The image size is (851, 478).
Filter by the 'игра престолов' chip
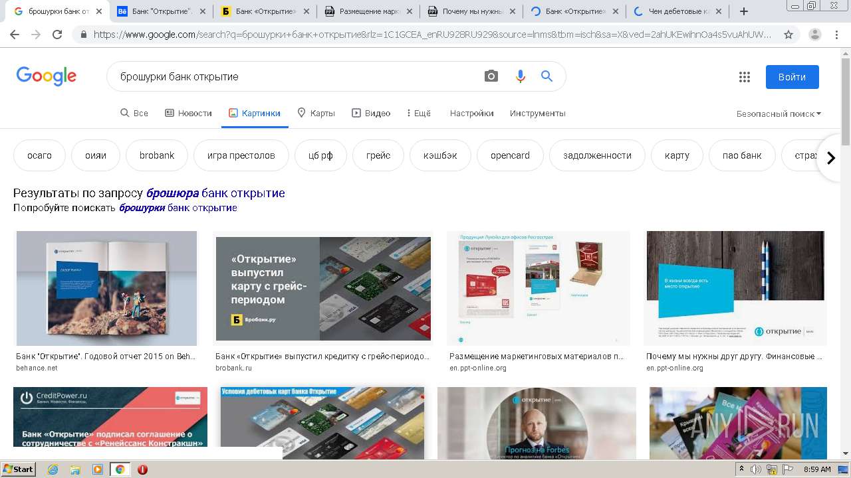pos(241,155)
